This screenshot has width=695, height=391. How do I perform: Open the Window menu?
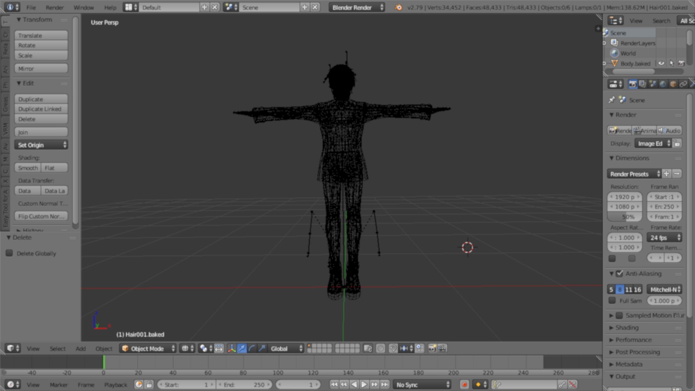click(84, 7)
